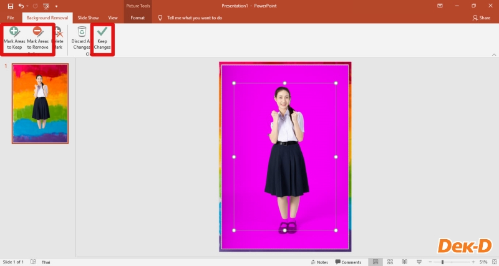499x266 pixels.
Task: Click the Delete Mark button
Action: [x=58, y=38]
